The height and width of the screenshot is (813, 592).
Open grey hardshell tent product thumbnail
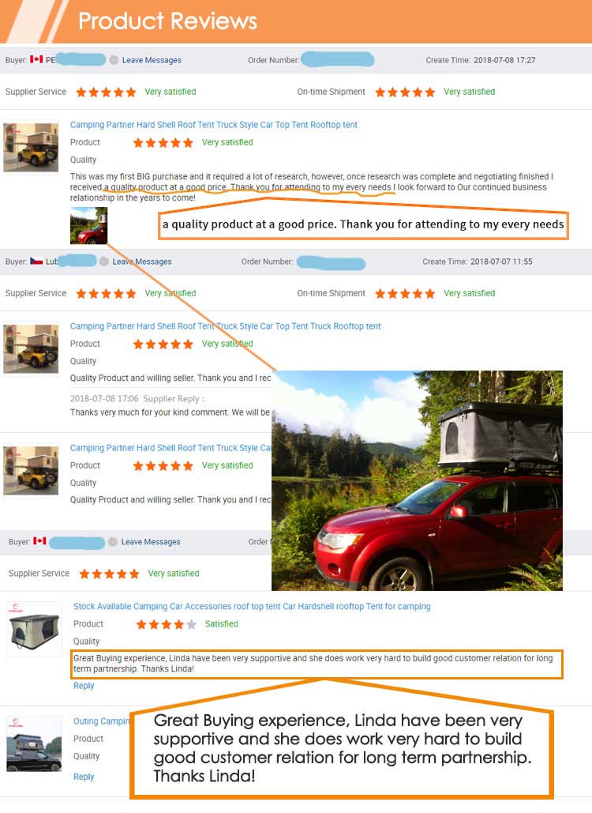point(34,629)
